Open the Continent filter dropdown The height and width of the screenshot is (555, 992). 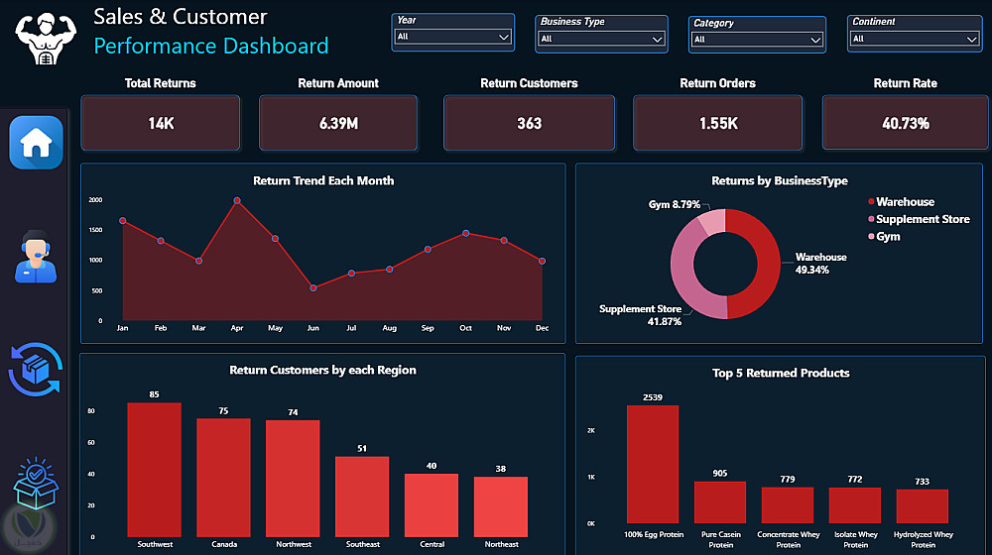pos(915,39)
